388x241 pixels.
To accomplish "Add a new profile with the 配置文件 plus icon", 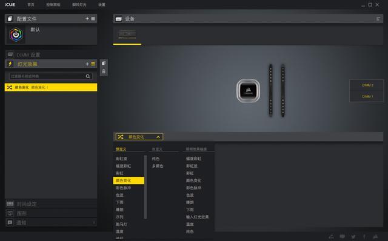I will tap(87, 19).
